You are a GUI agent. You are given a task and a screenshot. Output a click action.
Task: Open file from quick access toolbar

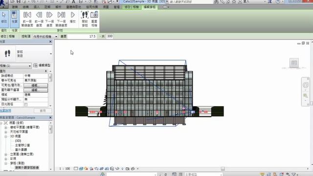[x=12, y=1]
